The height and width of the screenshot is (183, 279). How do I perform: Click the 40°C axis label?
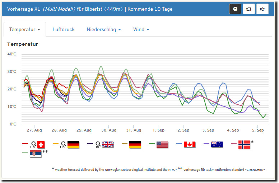(x=12, y=54)
